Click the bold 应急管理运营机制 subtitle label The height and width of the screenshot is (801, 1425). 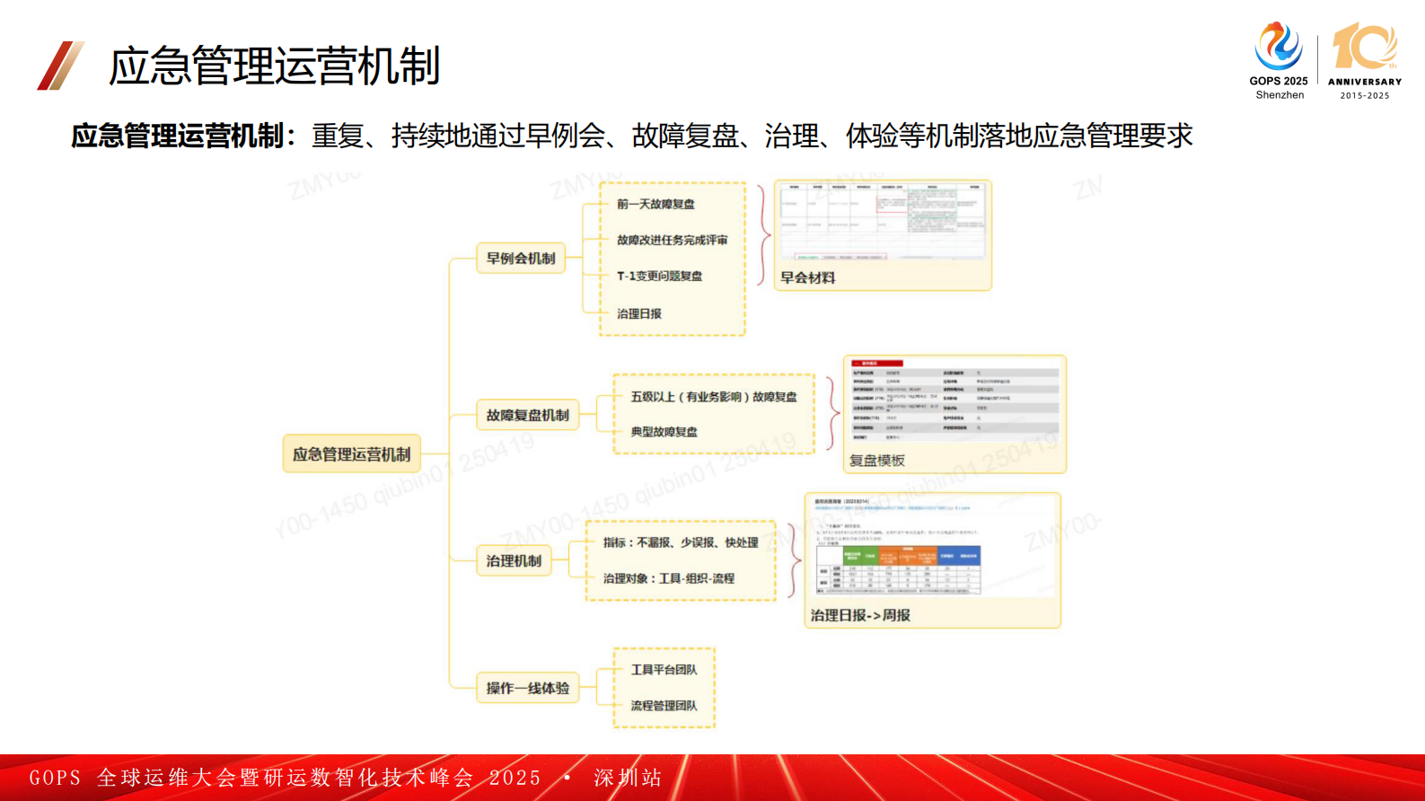coord(178,136)
